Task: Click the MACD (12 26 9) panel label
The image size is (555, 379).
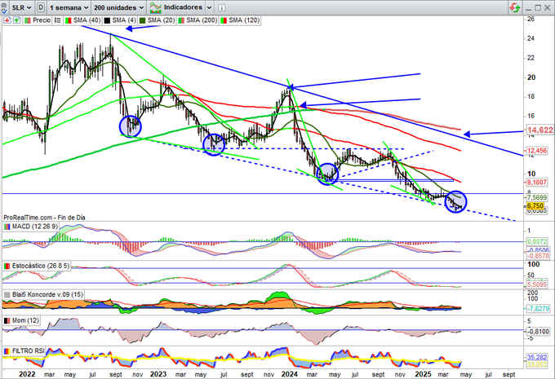Action: pos(34,227)
